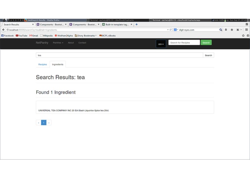Open Facebook bookmark
Screen dimensions: 250x178
[8, 36]
